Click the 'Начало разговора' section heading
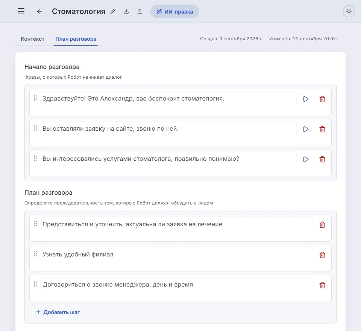This screenshot has height=331, width=361. 52,67
